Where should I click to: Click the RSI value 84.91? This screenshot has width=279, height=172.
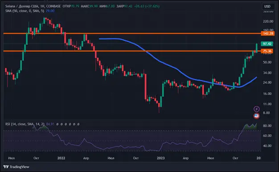tap(50, 124)
